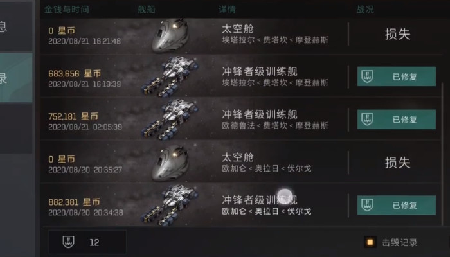Select the 冲锋者级训练舰 ship image at 02:05:39

click(170, 119)
